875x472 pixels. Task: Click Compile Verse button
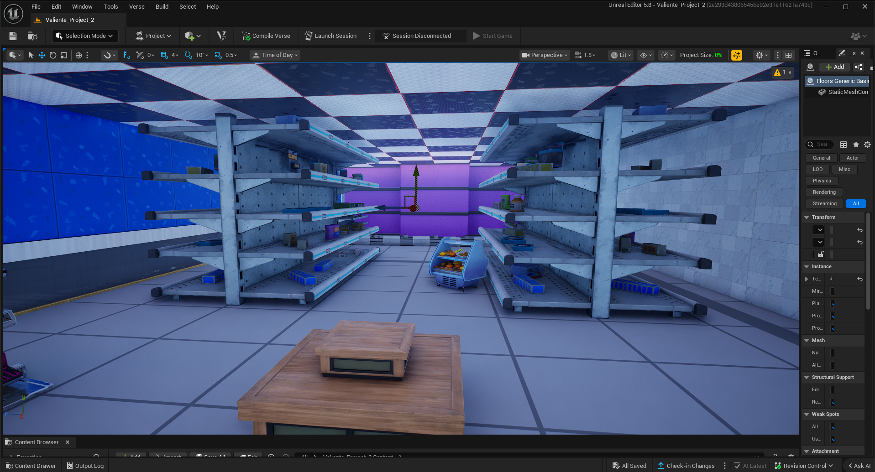tap(266, 36)
